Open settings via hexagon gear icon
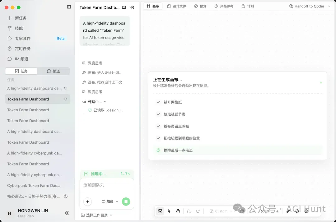Viewport: 336px width, 222px height. click(x=67, y=213)
